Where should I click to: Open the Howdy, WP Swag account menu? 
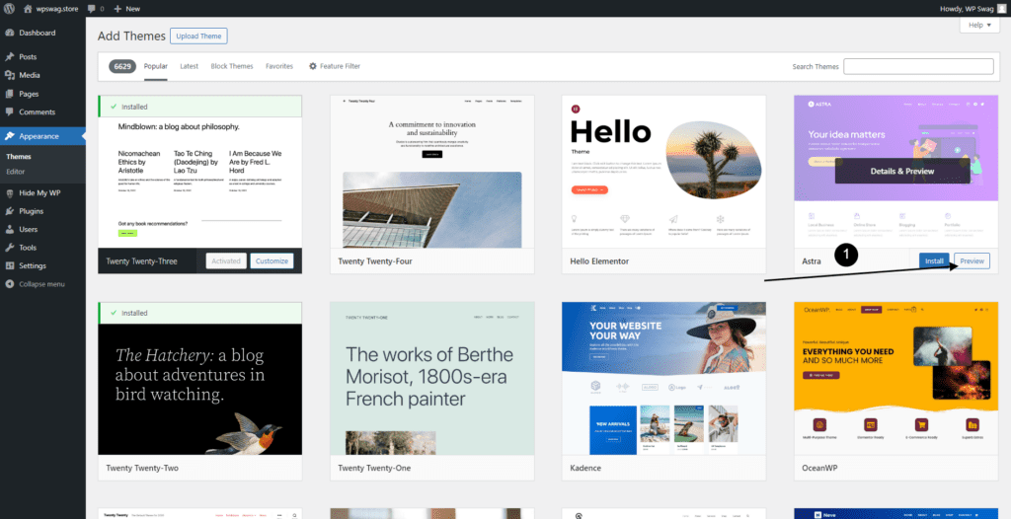point(974,8)
